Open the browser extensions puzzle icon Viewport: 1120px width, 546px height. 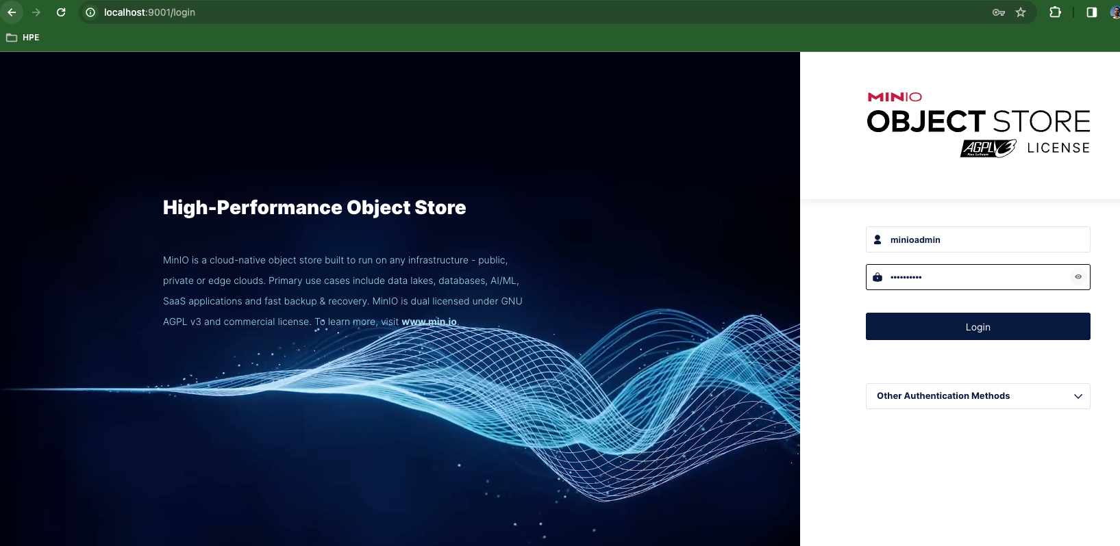click(1055, 12)
